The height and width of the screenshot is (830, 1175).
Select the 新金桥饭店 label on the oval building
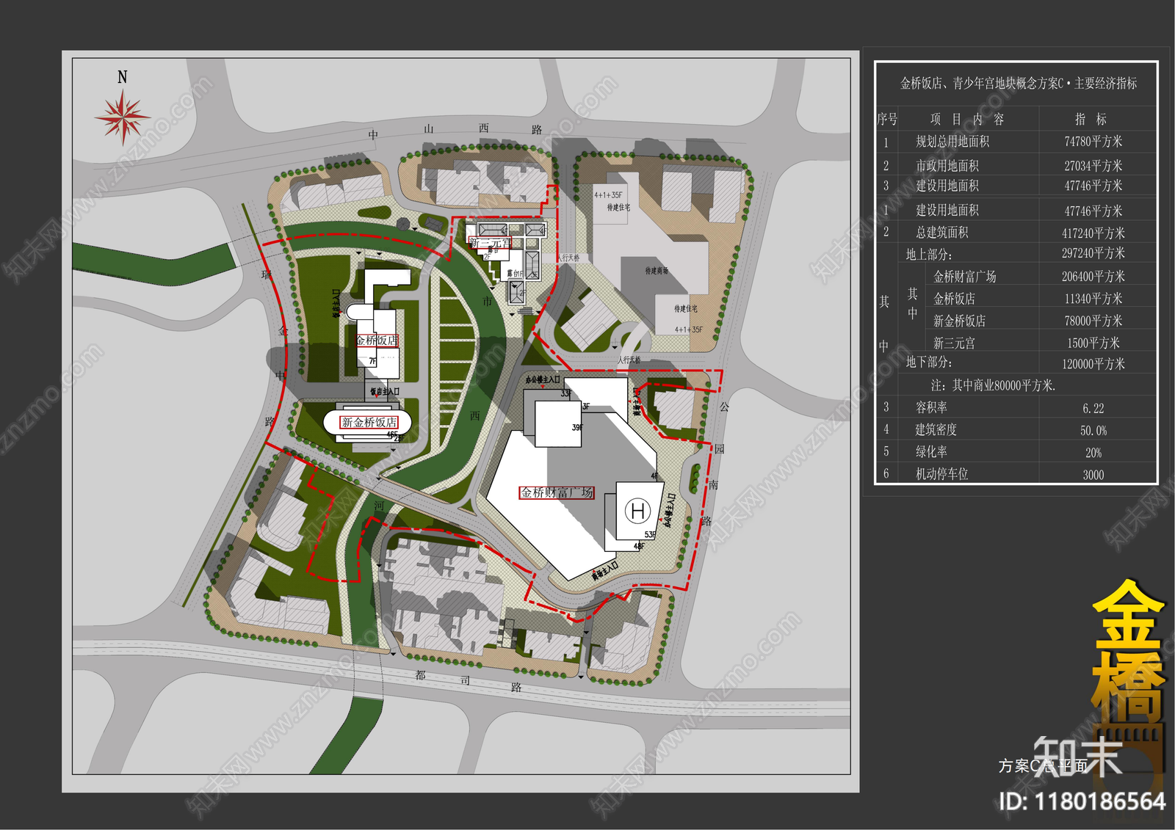[369, 422]
